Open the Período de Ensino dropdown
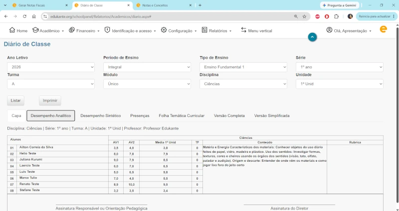This screenshot has height=211, width=399. (147, 67)
